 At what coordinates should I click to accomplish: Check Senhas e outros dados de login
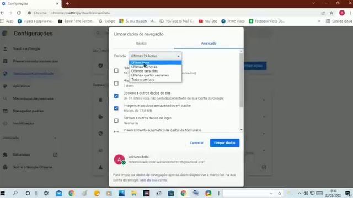click(116, 121)
